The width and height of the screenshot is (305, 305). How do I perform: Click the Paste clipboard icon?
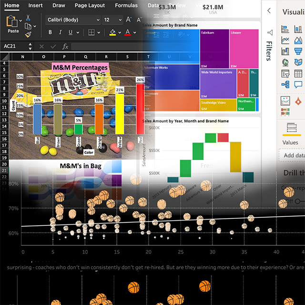point(13,22)
